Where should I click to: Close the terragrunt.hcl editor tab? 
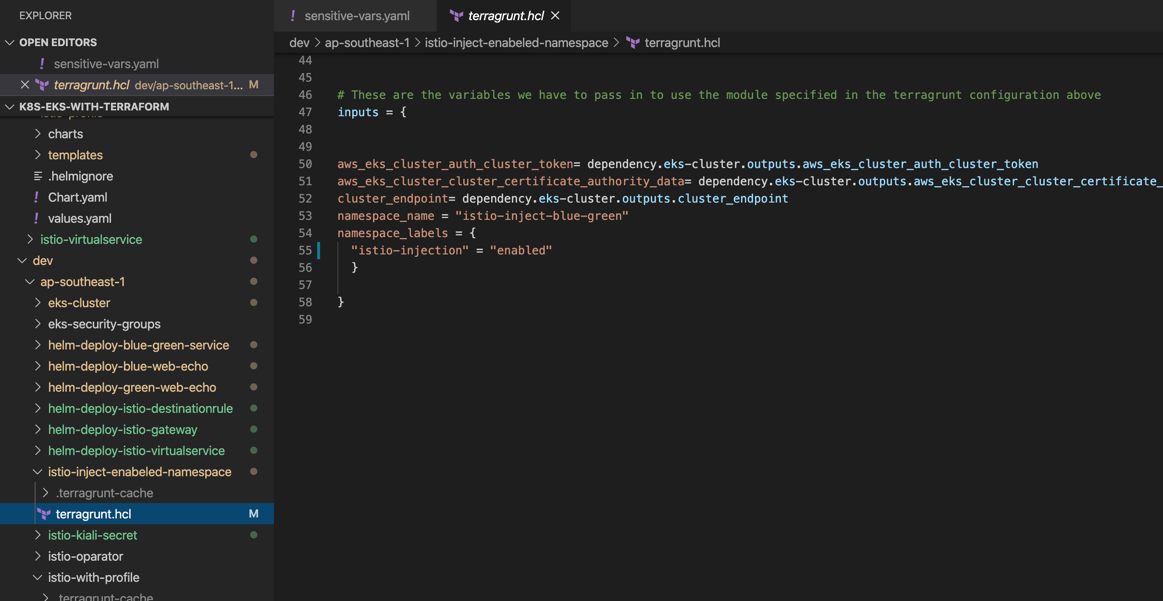coord(555,16)
